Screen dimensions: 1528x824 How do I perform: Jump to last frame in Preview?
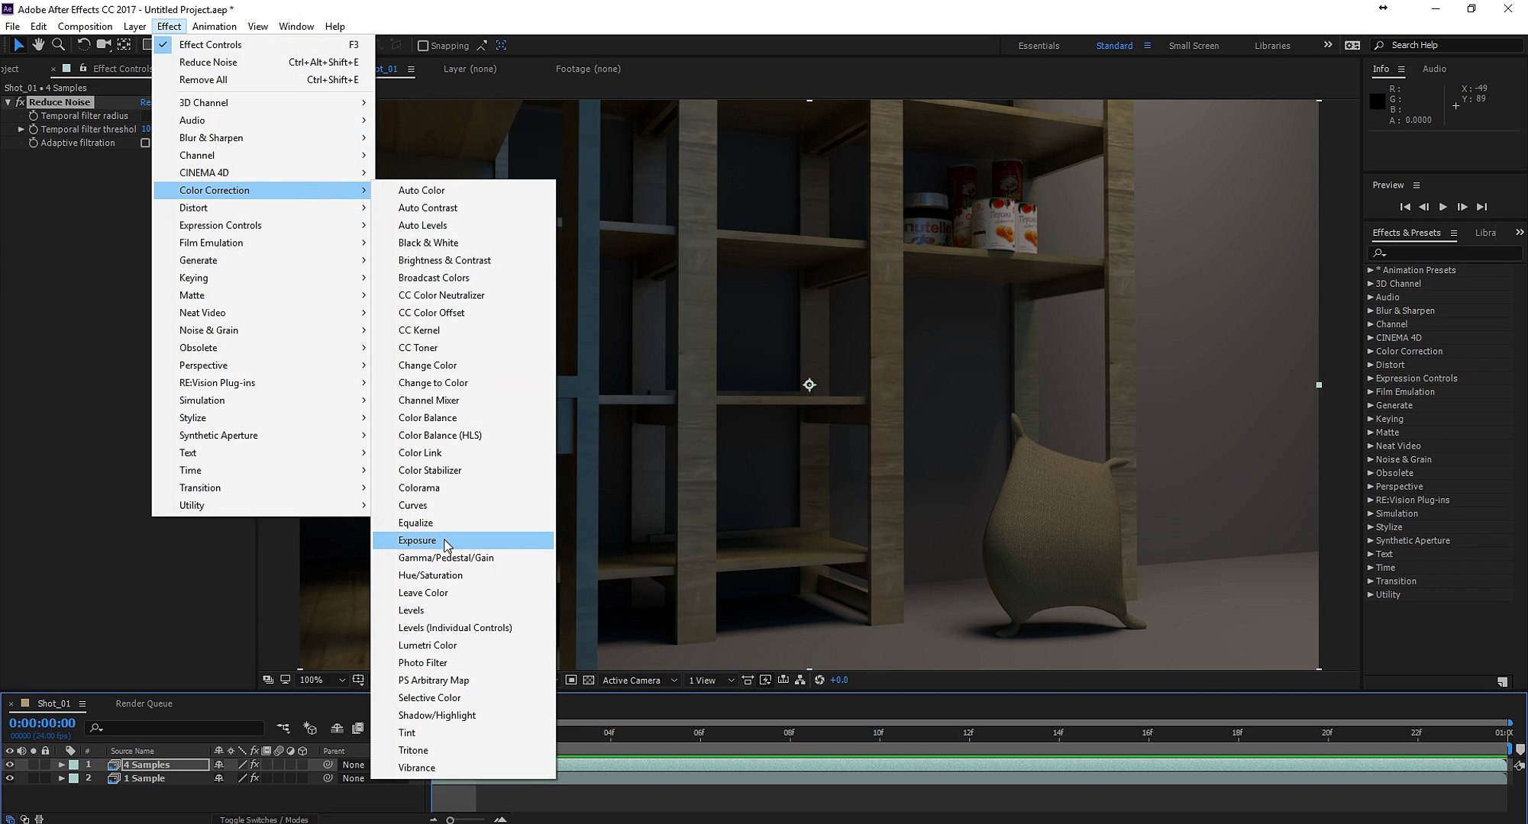click(x=1481, y=207)
